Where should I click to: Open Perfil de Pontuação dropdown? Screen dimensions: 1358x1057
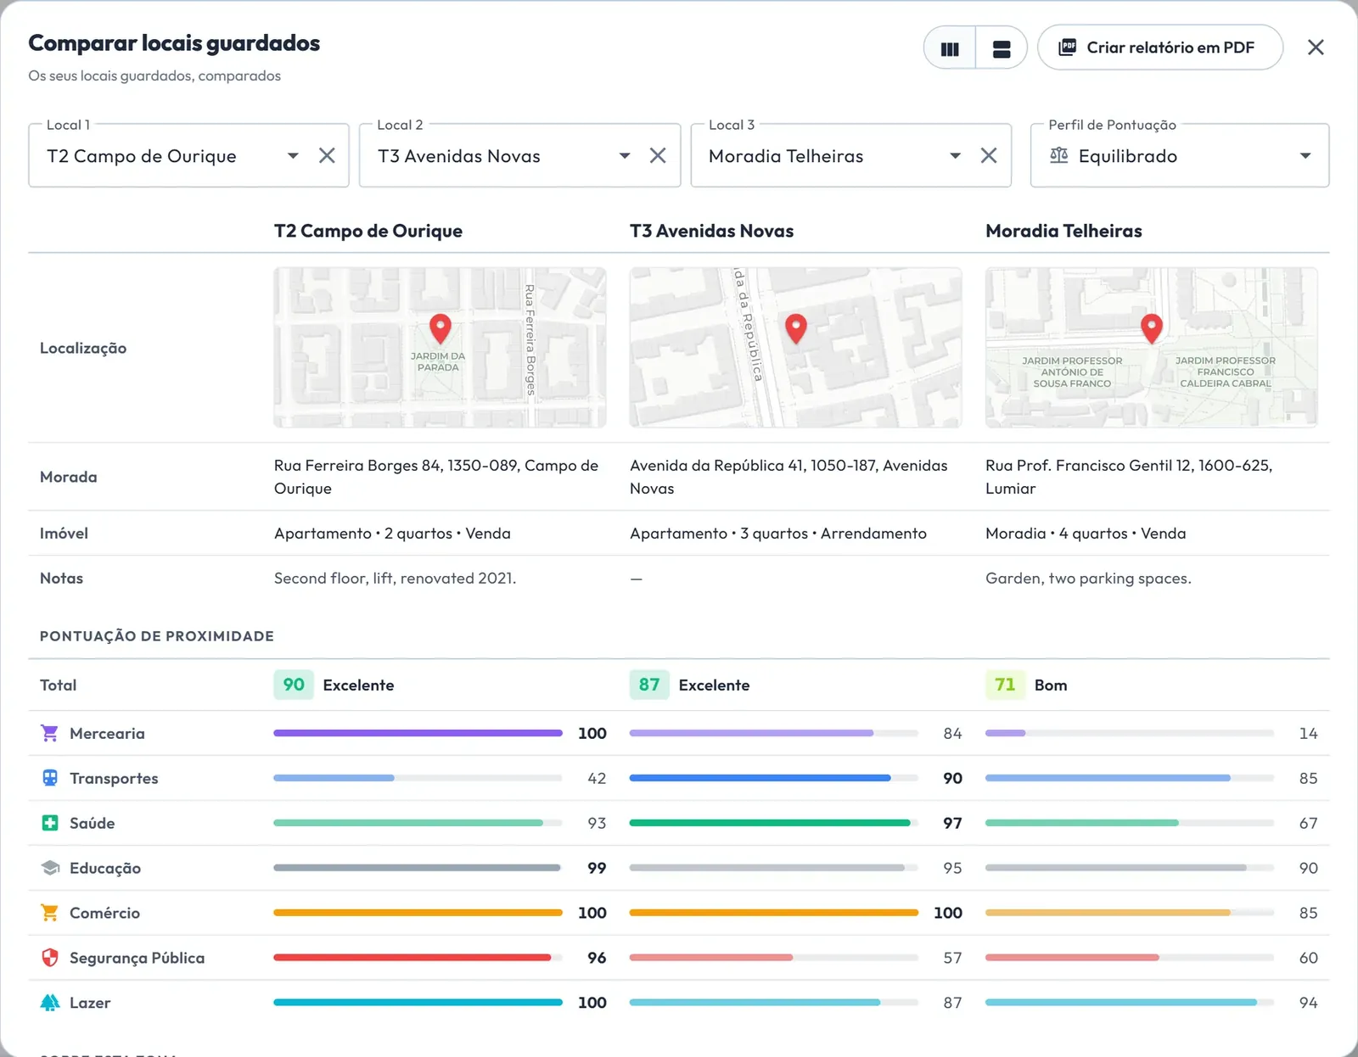pos(1180,156)
